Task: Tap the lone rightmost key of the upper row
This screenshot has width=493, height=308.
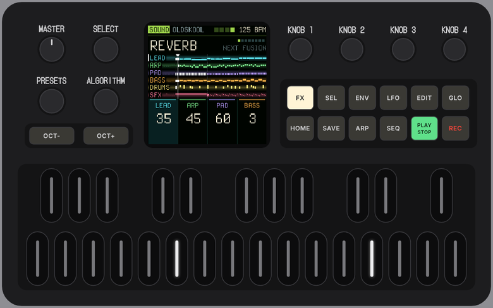Action: (441, 195)
